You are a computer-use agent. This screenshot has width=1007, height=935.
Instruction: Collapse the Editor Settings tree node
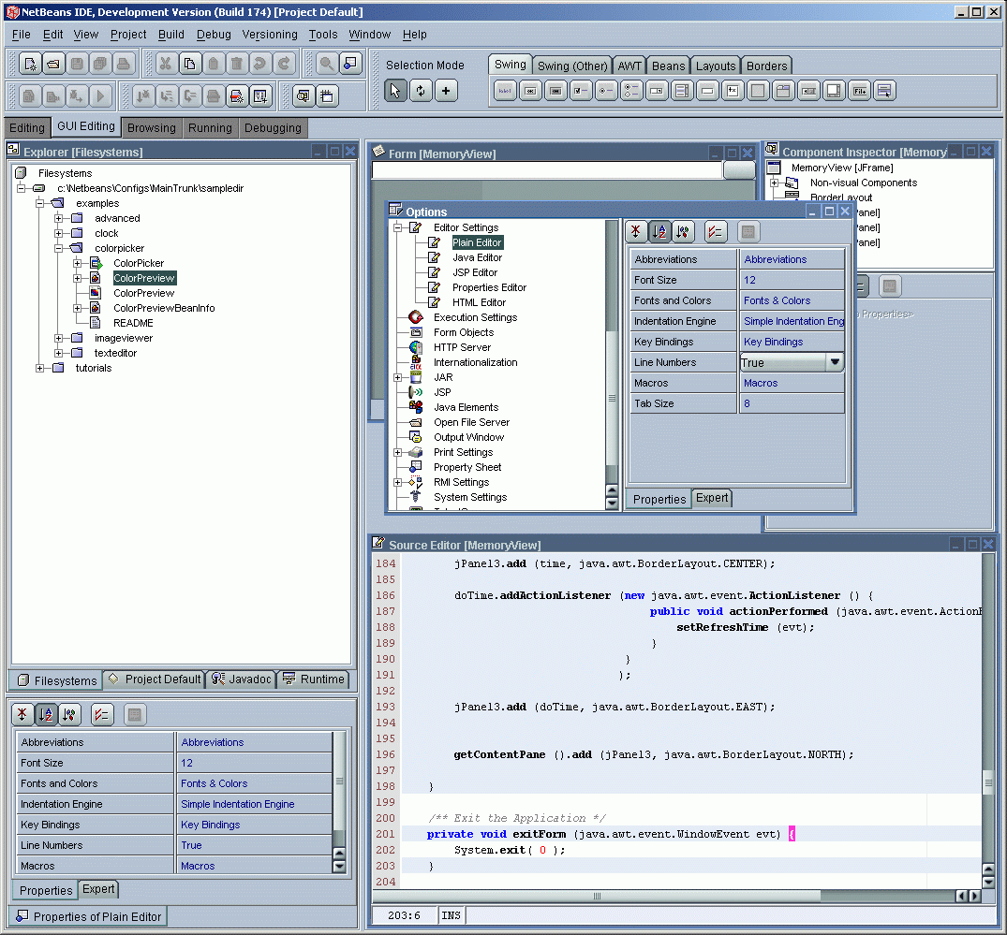click(397, 227)
